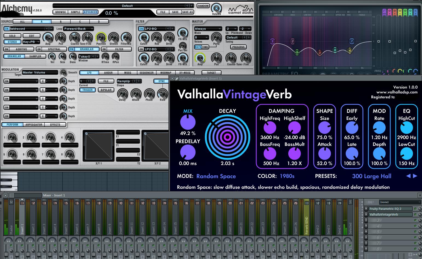Image resolution: width=422 pixels, height=259 pixels.
Task: Switch to the EFFECTS tab in Alchemy
Action: (x=55, y=125)
